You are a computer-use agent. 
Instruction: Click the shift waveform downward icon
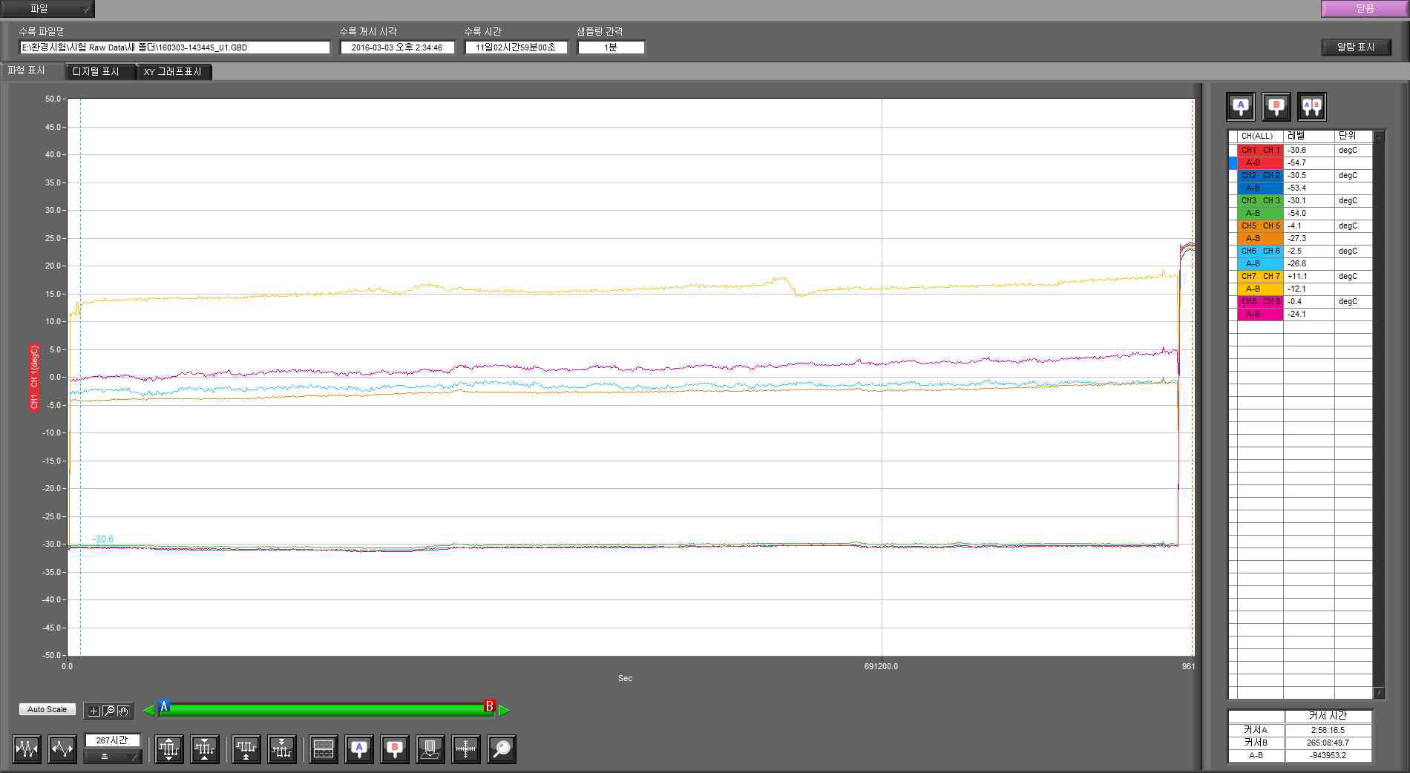point(282,749)
